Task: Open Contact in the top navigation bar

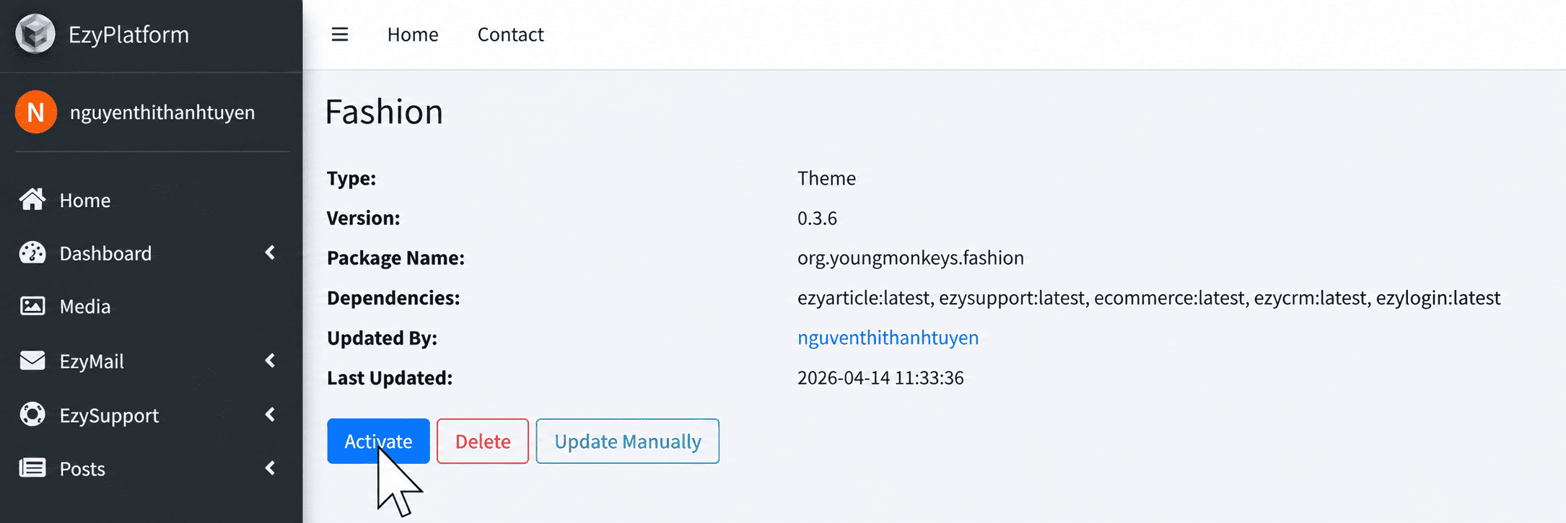Action: pyautogui.click(x=510, y=34)
